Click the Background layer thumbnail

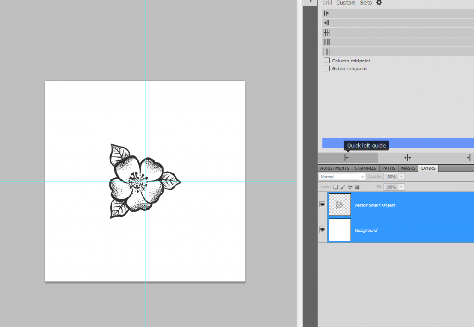coord(340,229)
